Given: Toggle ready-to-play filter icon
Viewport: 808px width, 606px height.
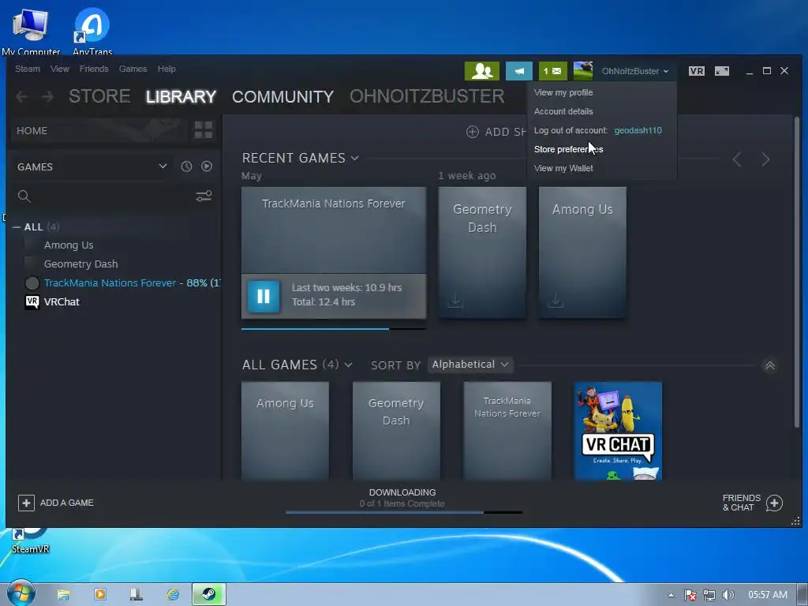Looking at the screenshot, I should click(207, 166).
